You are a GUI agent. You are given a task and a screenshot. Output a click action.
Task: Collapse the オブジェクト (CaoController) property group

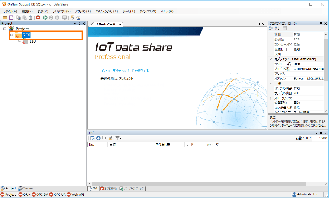[x=271, y=59]
